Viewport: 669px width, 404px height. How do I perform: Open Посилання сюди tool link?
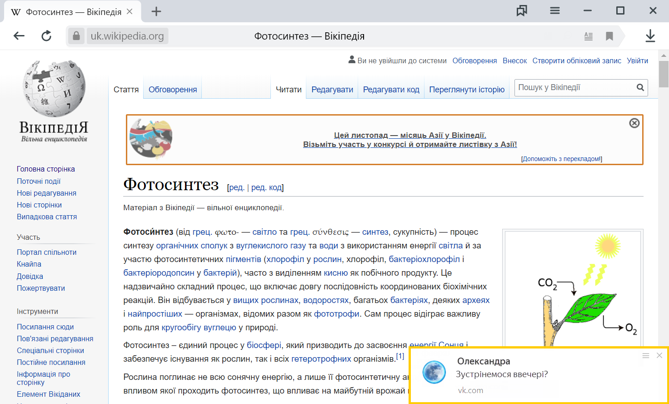(45, 327)
